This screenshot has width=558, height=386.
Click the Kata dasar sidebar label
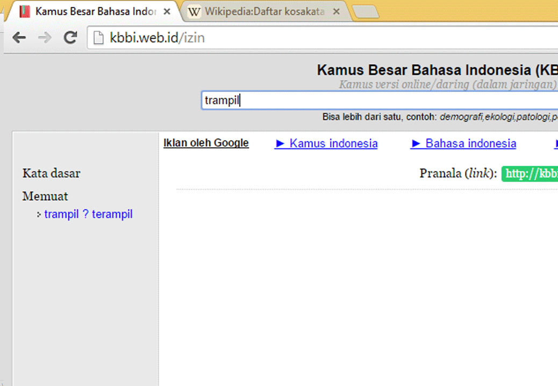click(52, 173)
